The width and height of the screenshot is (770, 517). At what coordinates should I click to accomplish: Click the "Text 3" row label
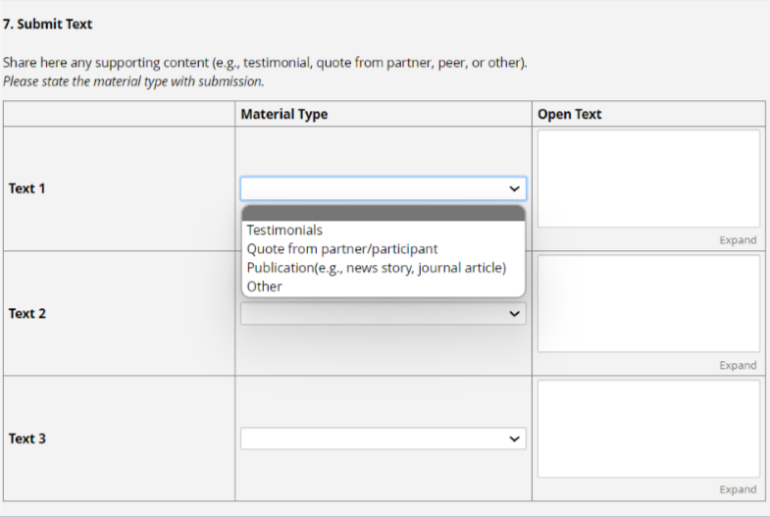pos(27,439)
